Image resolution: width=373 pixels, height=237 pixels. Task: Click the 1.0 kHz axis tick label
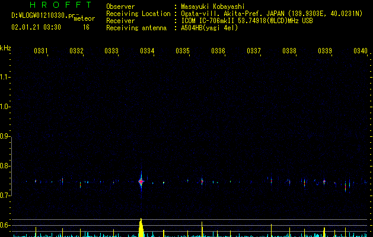[5, 107]
